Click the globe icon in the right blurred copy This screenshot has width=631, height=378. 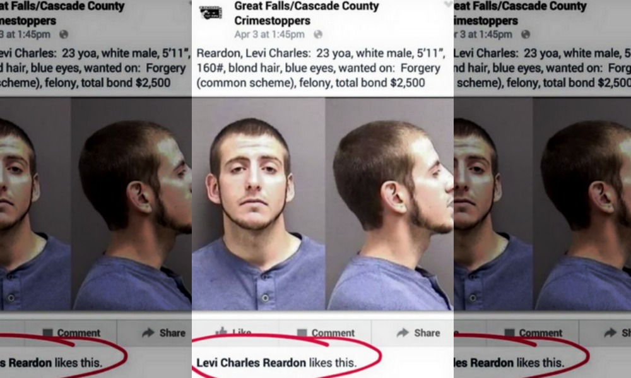coord(526,34)
